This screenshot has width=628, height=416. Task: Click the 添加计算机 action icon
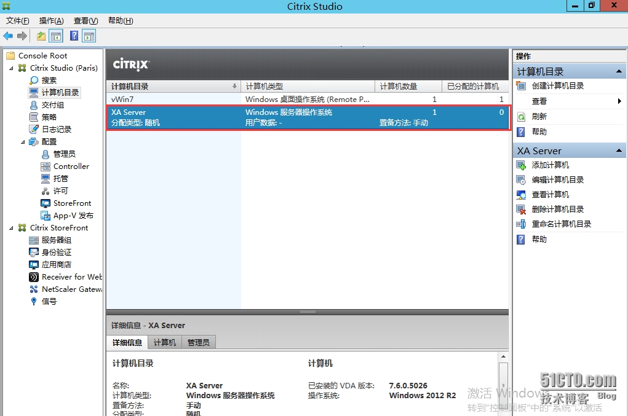click(x=521, y=165)
